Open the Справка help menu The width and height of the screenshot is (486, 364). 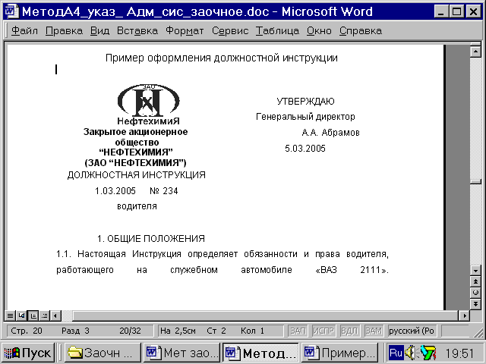pos(361,31)
